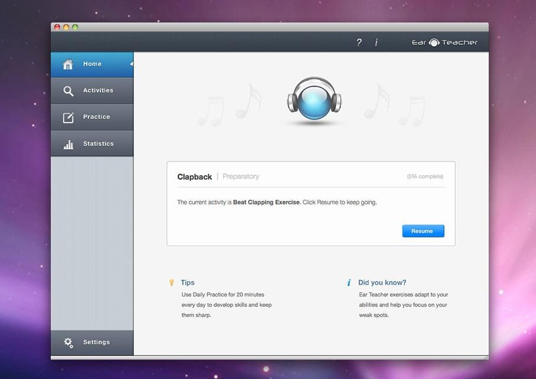
Task: Click the Clapback activity title
Action: tap(195, 176)
